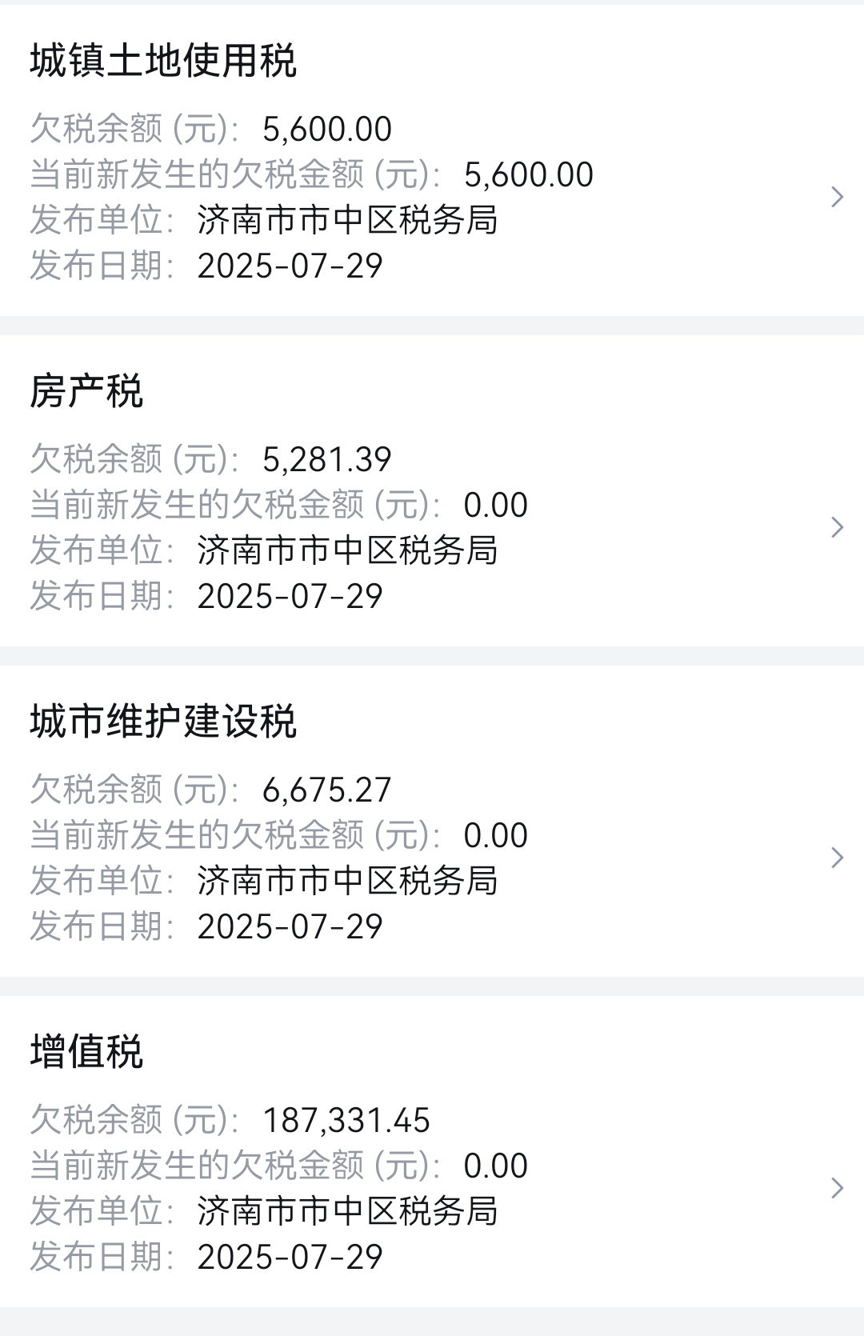Screen dimensions: 864x1336
Task: Select the 城镇土地使用税 title
Action: click(163, 61)
